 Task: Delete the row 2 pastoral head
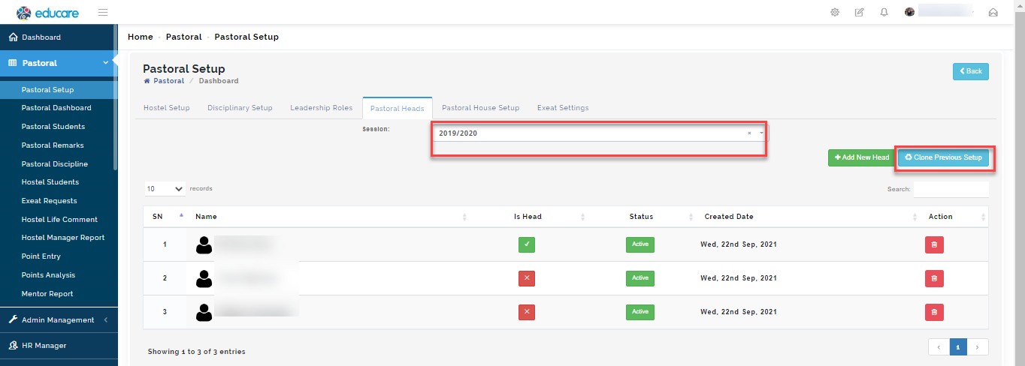coord(934,278)
